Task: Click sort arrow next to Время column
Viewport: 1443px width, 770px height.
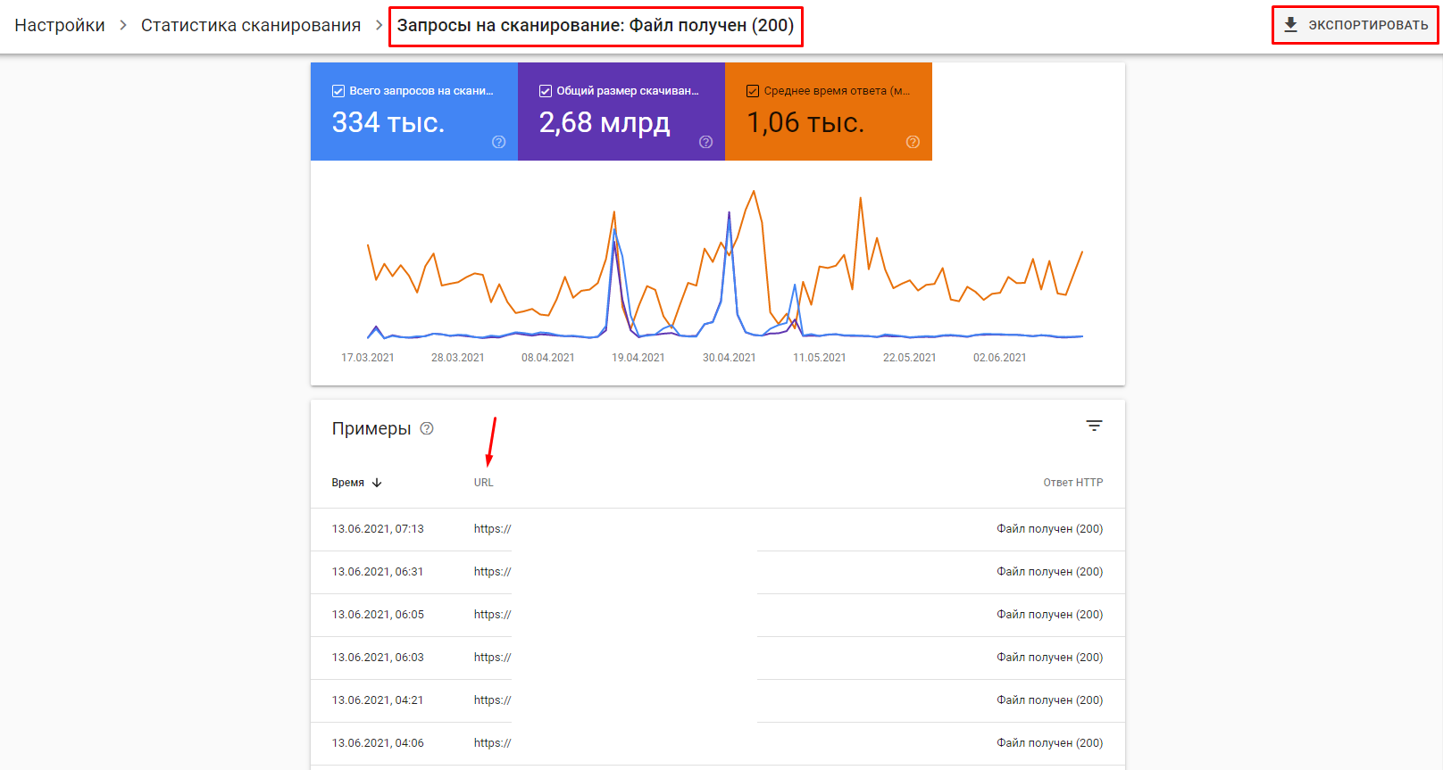Action: click(x=377, y=483)
